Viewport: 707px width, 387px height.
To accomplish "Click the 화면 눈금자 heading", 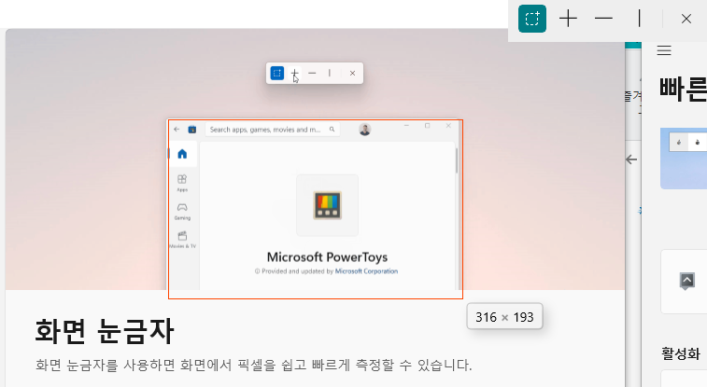I will click(x=105, y=331).
